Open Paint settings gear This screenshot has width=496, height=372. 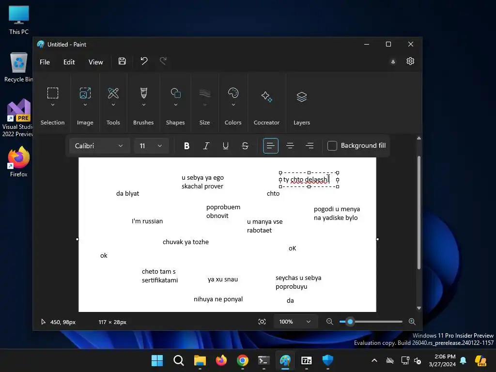pyautogui.click(x=410, y=61)
